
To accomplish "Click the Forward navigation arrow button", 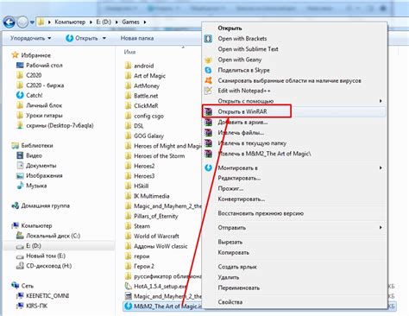I will pos(22,22).
